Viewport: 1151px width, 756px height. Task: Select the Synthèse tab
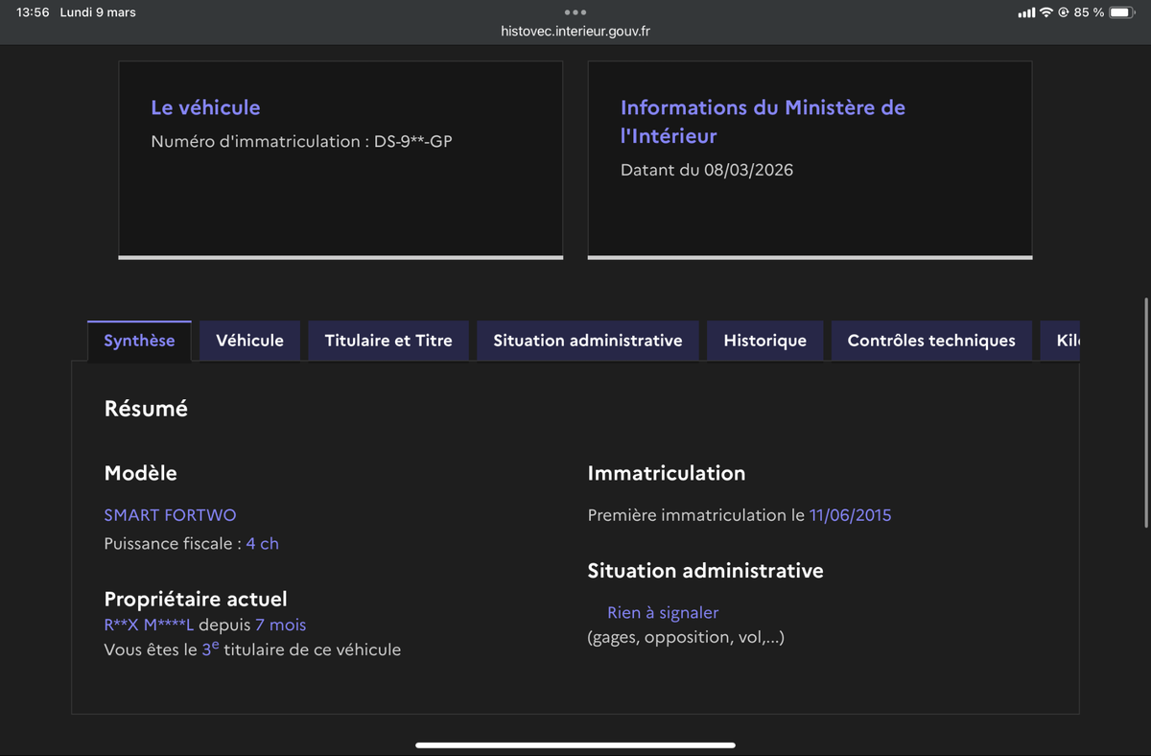pyautogui.click(x=139, y=341)
